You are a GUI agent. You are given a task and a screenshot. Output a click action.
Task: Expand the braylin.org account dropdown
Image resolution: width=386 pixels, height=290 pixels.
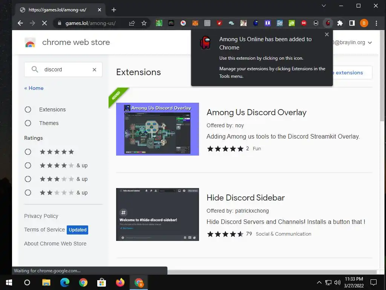(x=370, y=43)
